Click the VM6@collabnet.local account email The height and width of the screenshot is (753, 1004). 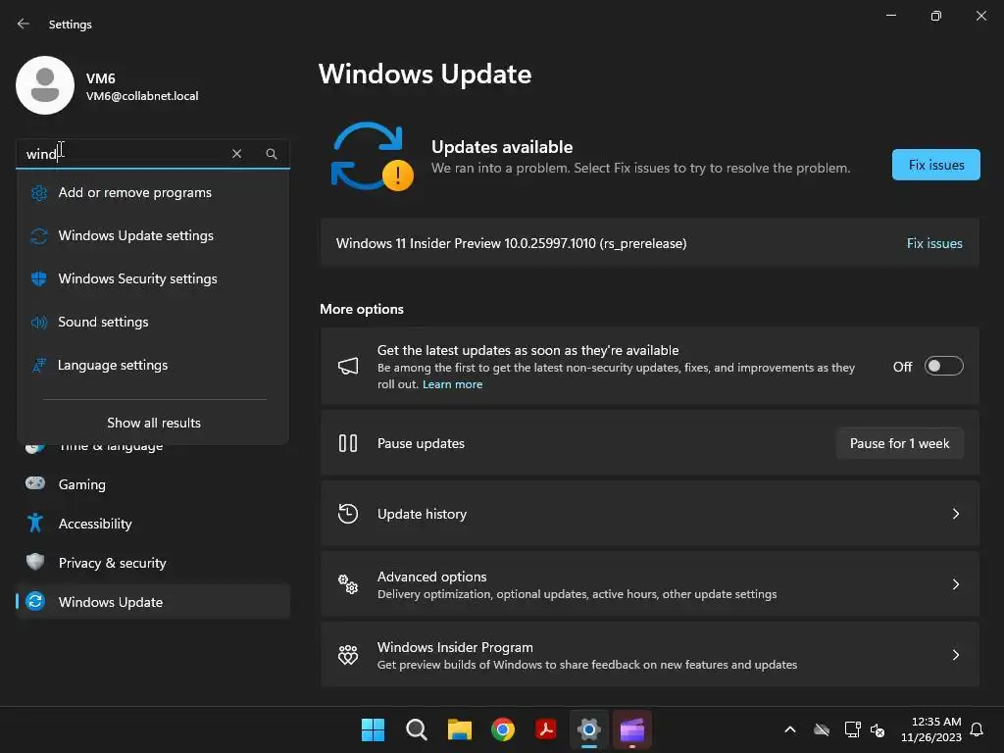(142, 96)
